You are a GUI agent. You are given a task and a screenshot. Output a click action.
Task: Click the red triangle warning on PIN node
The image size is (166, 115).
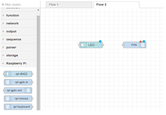pyautogui.click(x=141, y=41)
